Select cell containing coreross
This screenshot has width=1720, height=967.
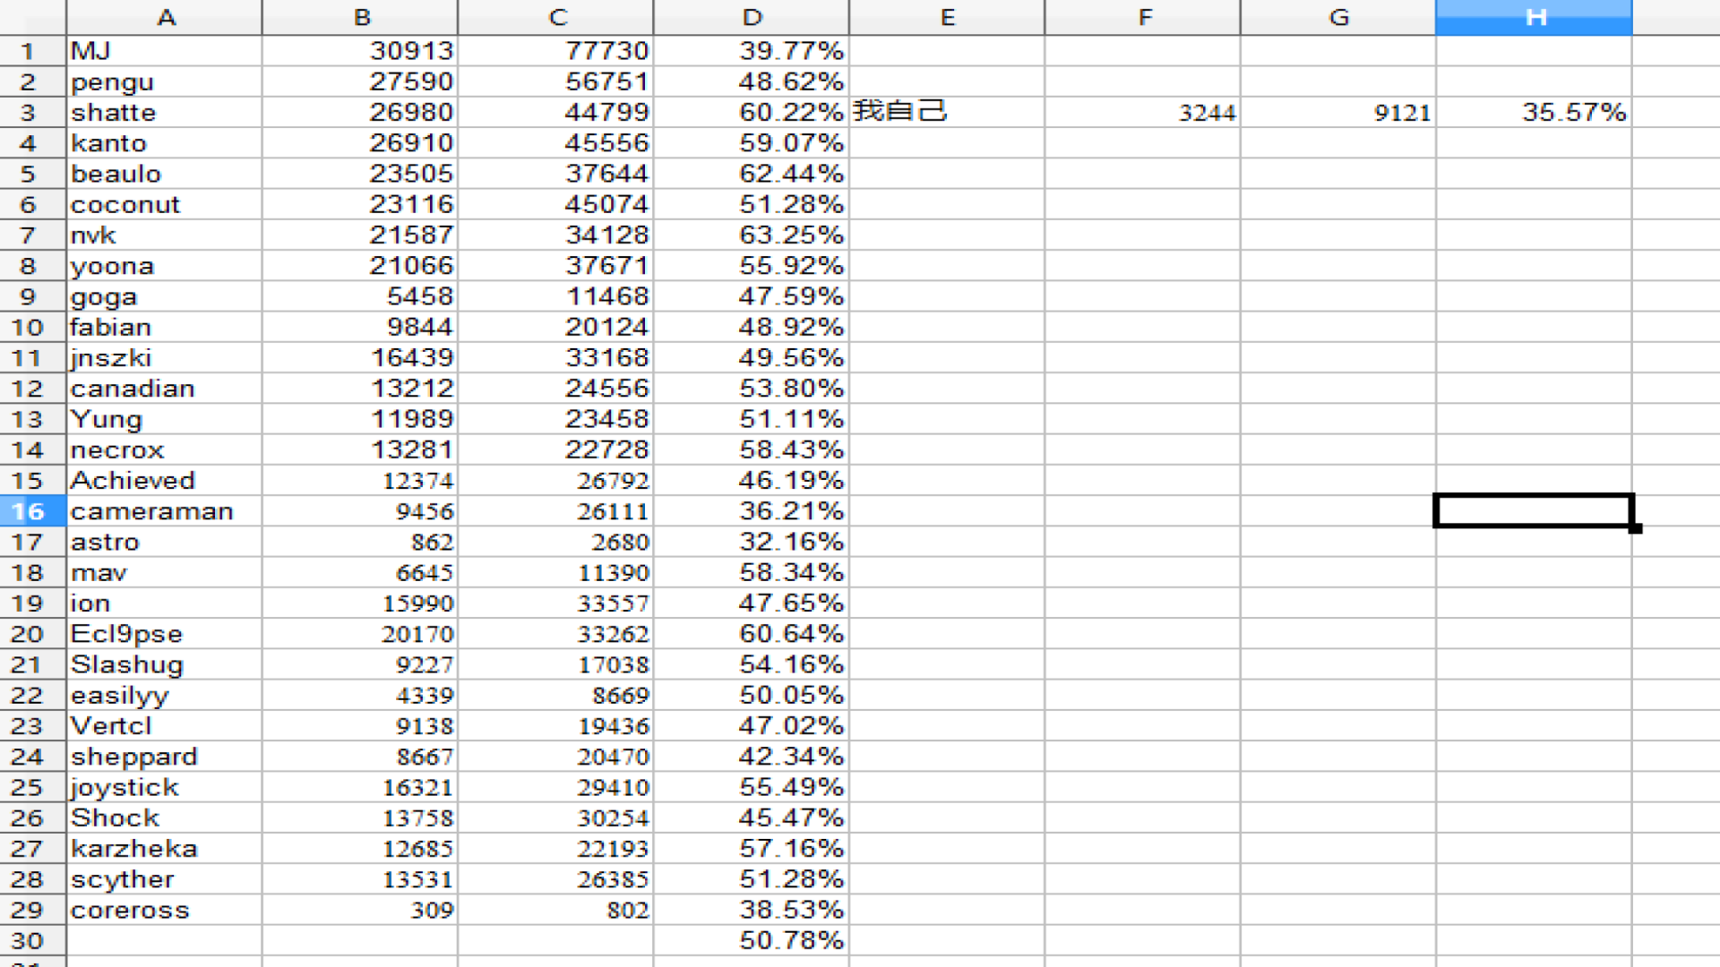click(x=165, y=911)
